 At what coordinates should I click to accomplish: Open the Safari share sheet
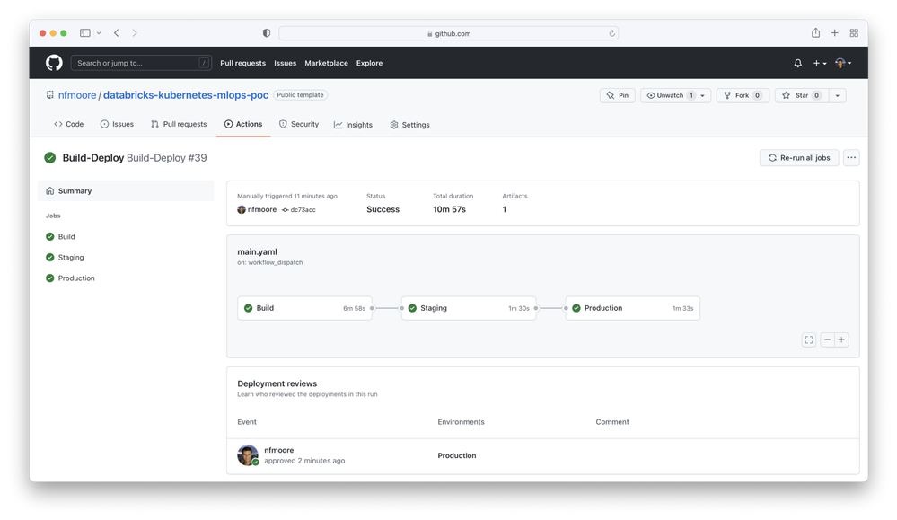tap(815, 32)
